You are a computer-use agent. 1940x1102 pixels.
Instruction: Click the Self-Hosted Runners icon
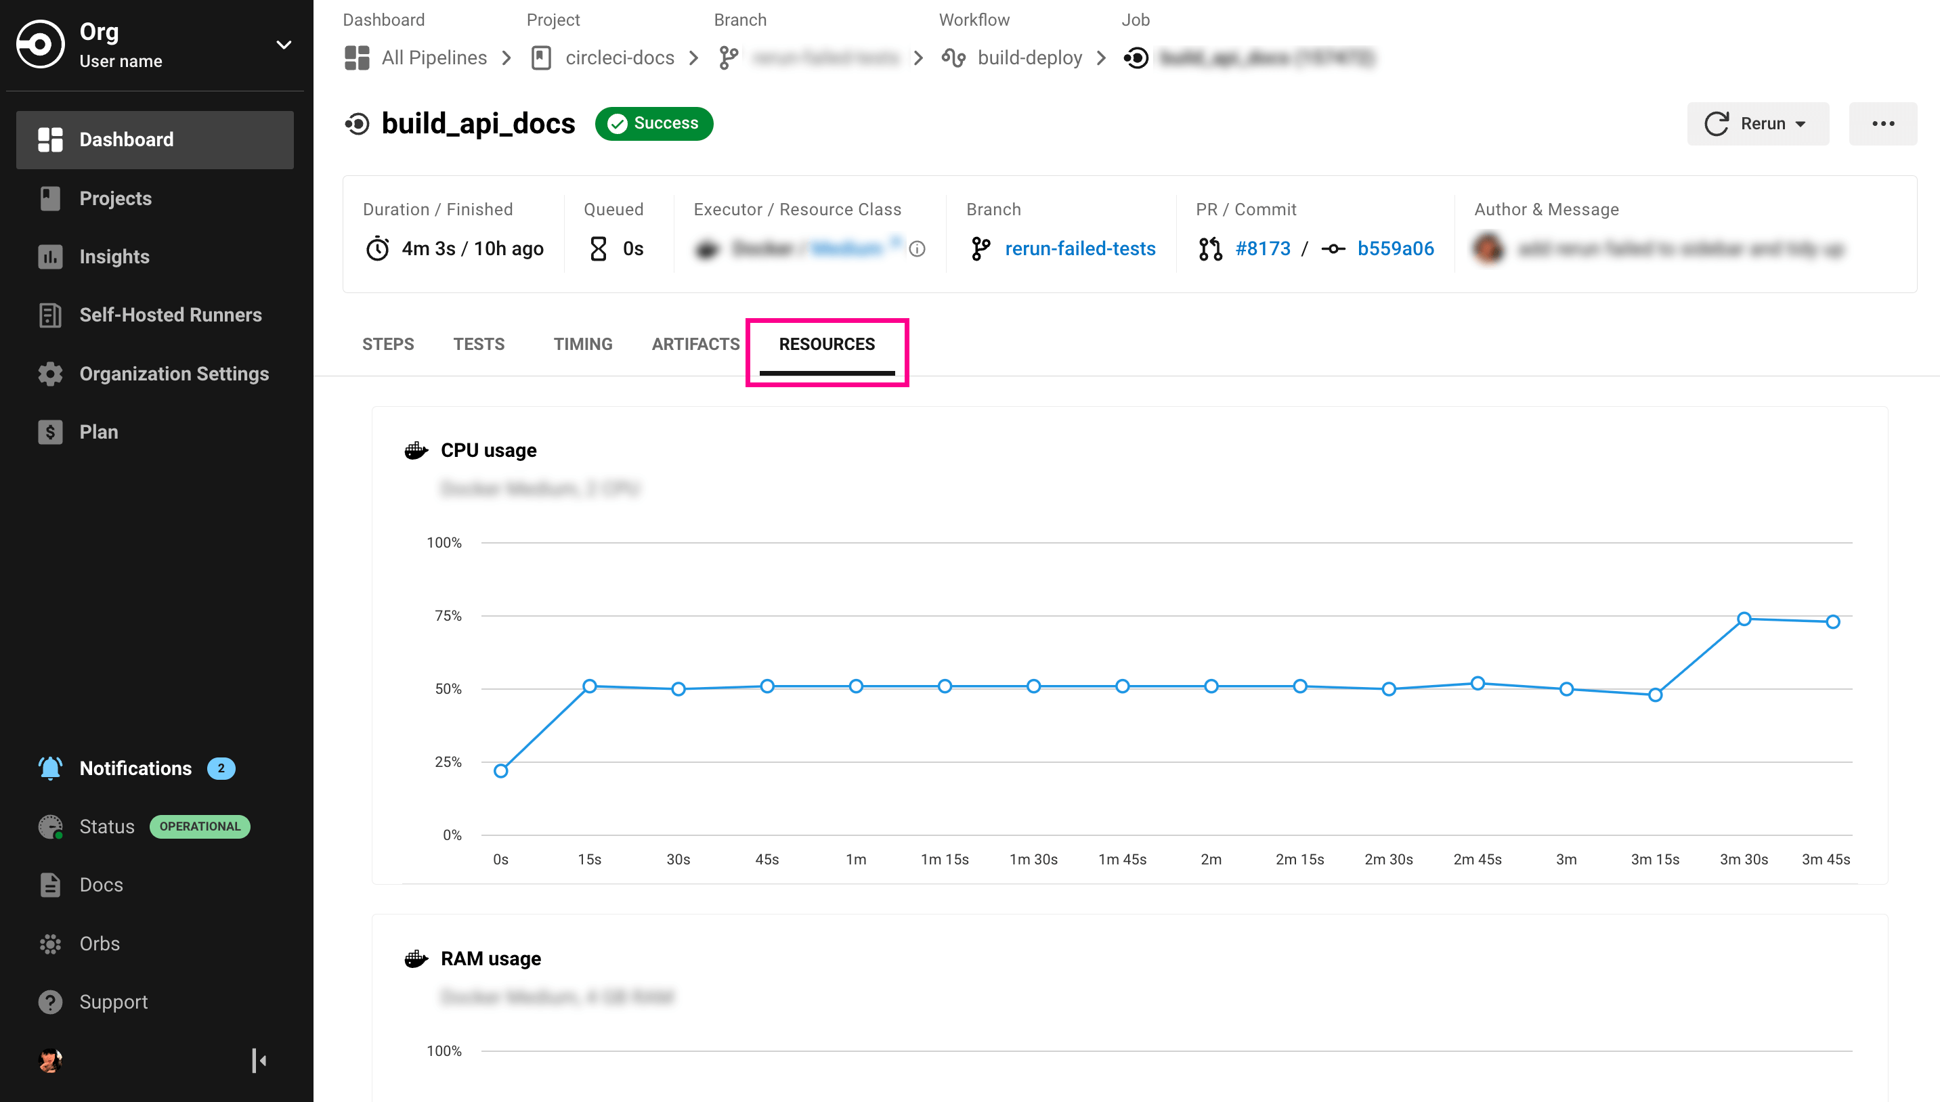click(x=48, y=315)
